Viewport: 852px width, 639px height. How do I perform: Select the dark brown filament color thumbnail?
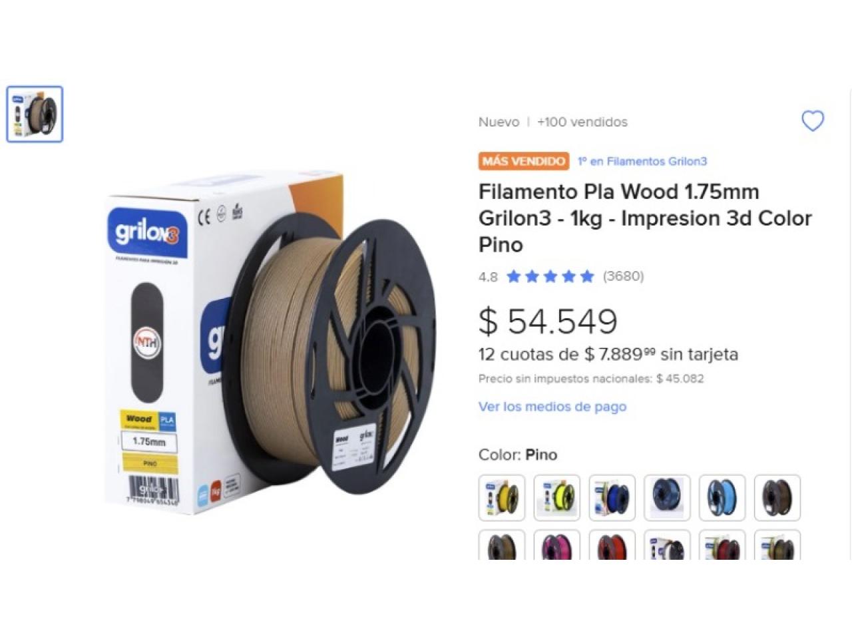pos(777,497)
